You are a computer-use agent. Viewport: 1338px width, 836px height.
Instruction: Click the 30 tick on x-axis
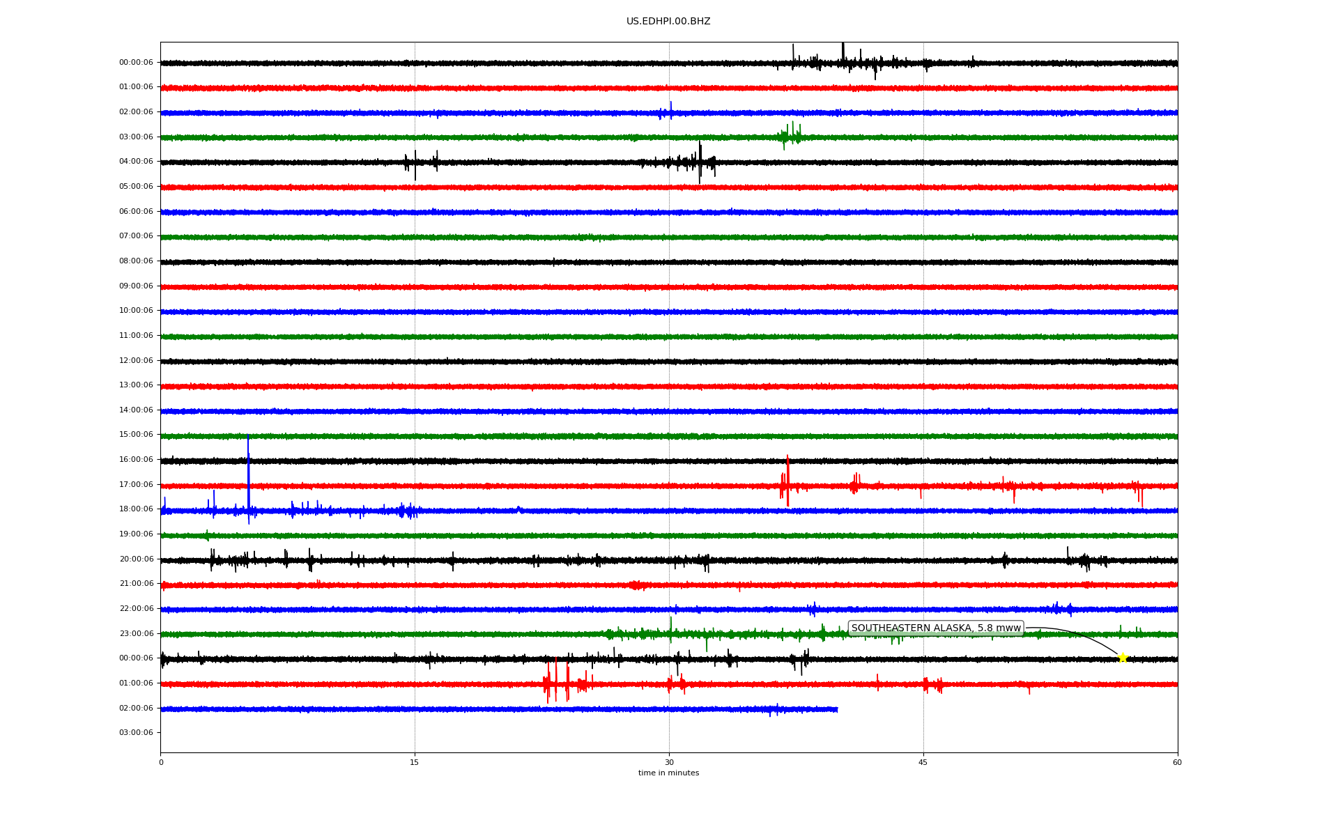point(669,762)
